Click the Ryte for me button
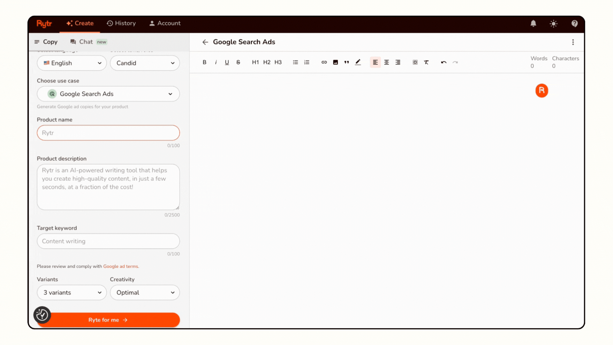This screenshot has width=613, height=345. coord(108,320)
